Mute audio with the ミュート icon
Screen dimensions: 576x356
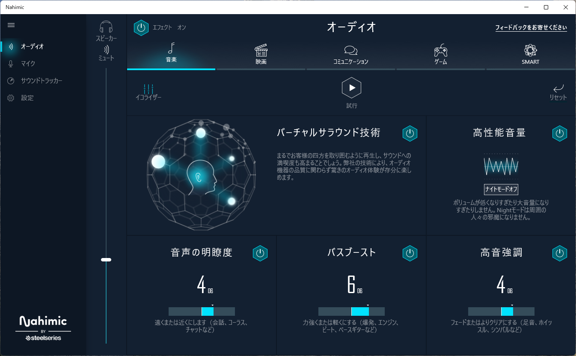106,50
